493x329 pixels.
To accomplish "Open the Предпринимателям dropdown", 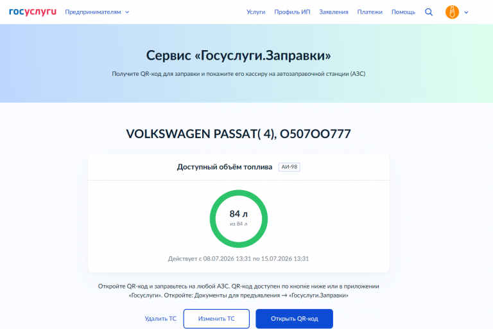I will [97, 12].
